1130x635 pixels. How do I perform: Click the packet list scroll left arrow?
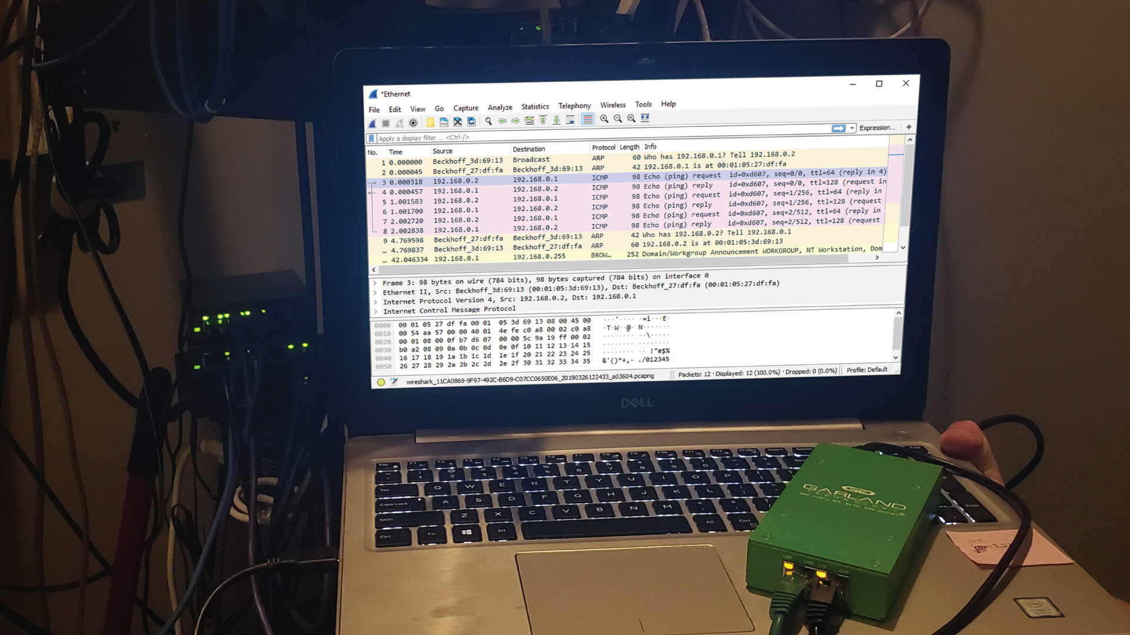tap(374, 270)
